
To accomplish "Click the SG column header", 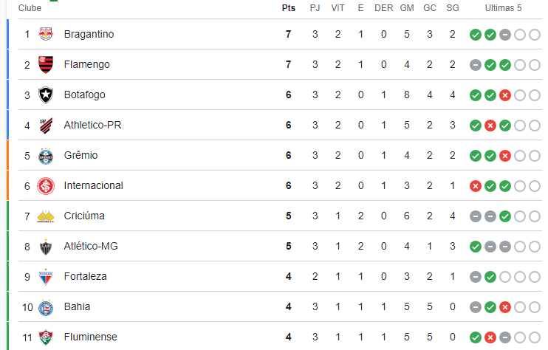I will tap(453, 8).
